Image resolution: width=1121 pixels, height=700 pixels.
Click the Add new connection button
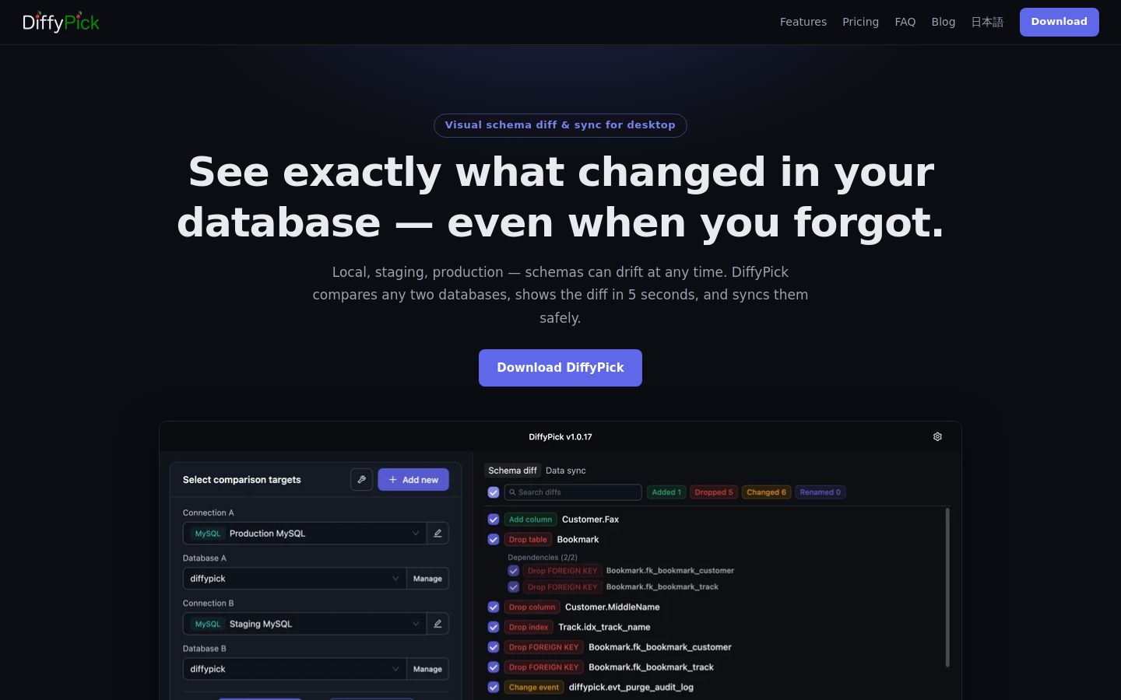pyautogui.click(x=413, y=480)
